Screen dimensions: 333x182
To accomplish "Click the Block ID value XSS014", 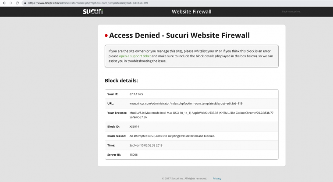I will point(135,126).
